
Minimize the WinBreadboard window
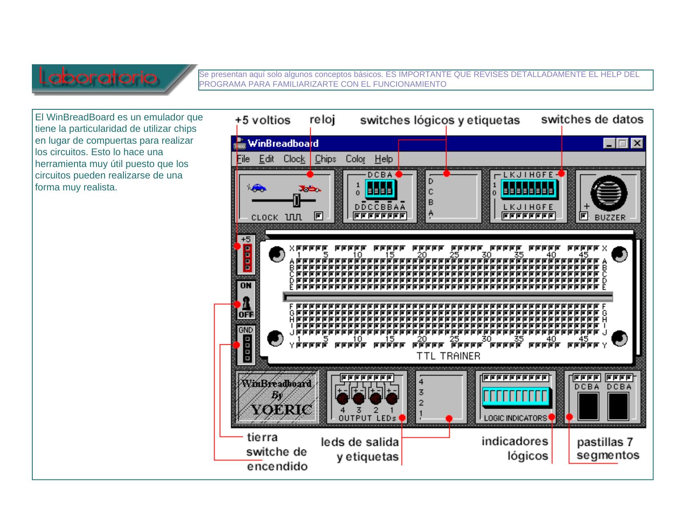pyautogui.click(x=609, y=143)
